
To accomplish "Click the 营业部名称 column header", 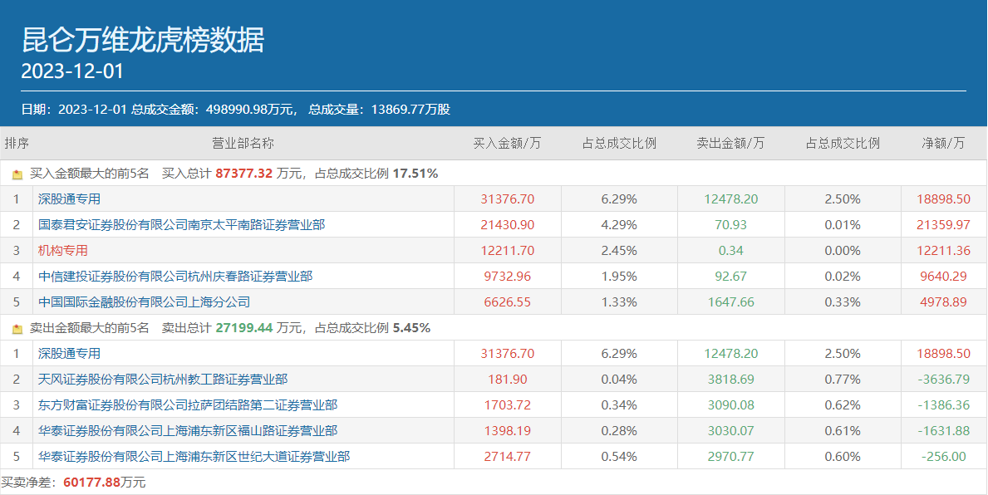I will [243, 144].
